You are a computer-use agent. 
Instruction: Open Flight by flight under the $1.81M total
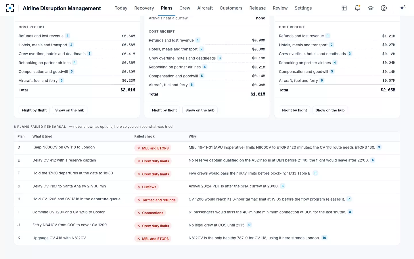pyautogui.click(x=164, y=110)
